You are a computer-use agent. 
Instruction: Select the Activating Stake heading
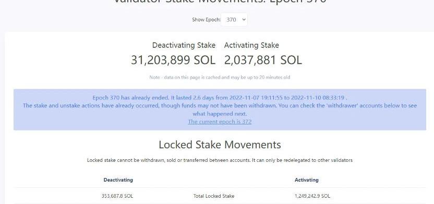tap(251, 45)
